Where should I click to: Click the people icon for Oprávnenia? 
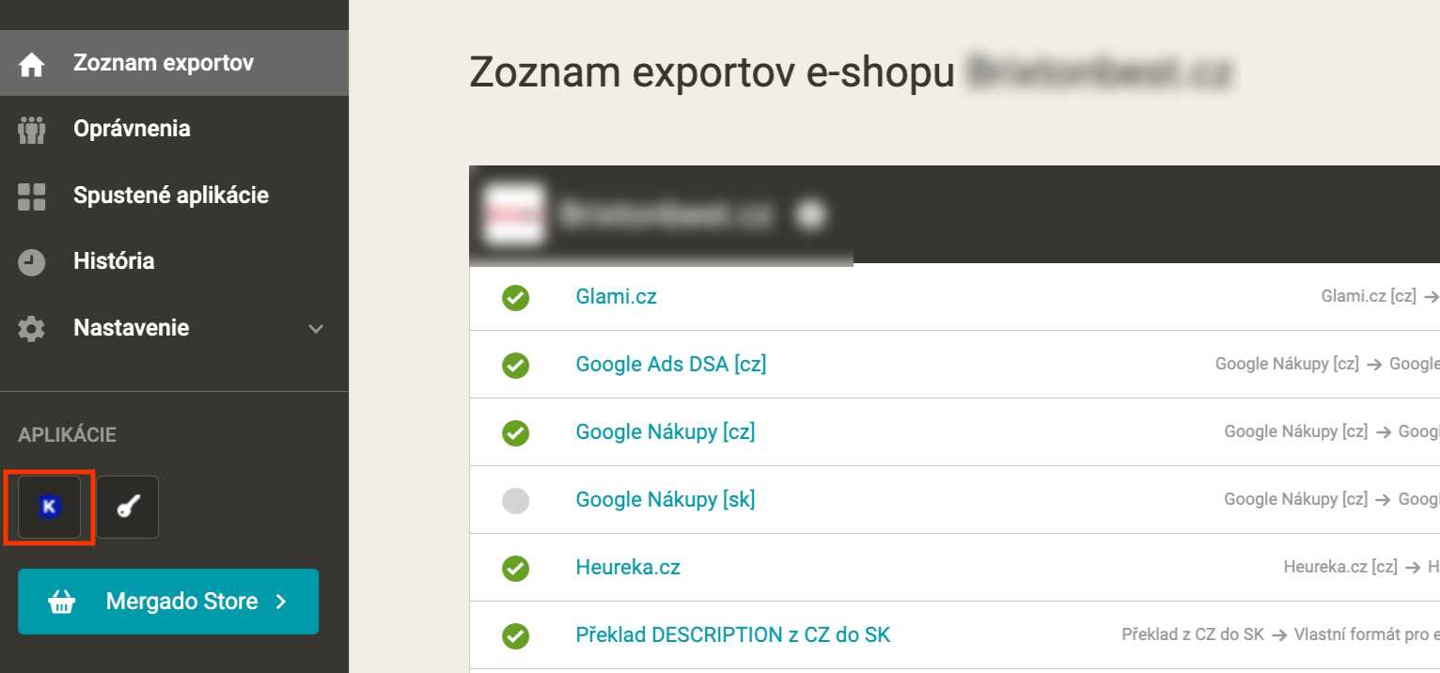(x=32, y=130)
